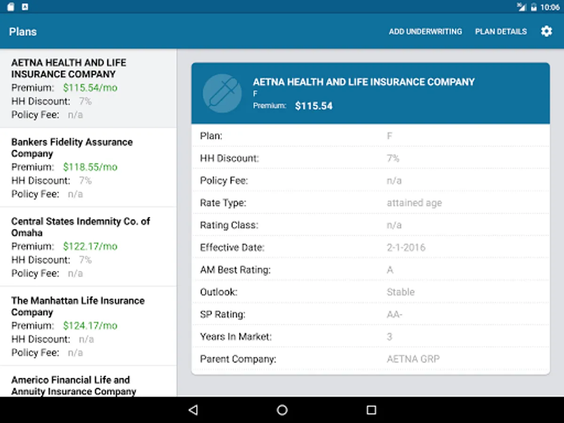Tap the signal icon in status bar
Screen dimensions: 564x423
point(521,7)
